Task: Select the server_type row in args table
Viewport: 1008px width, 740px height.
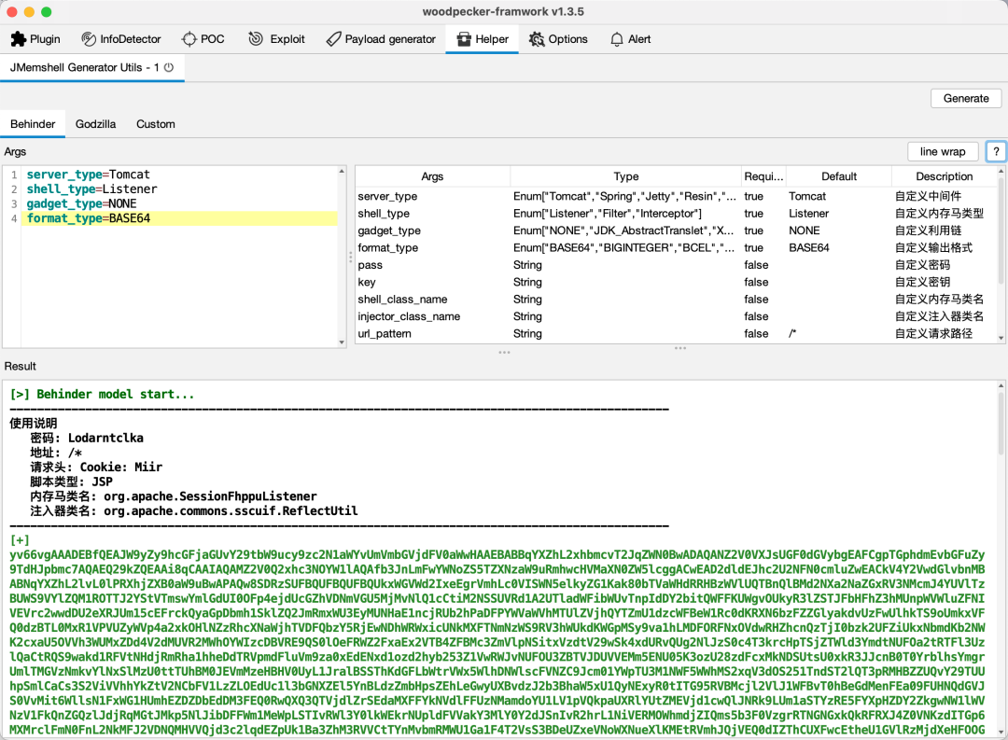Action: 676,196
